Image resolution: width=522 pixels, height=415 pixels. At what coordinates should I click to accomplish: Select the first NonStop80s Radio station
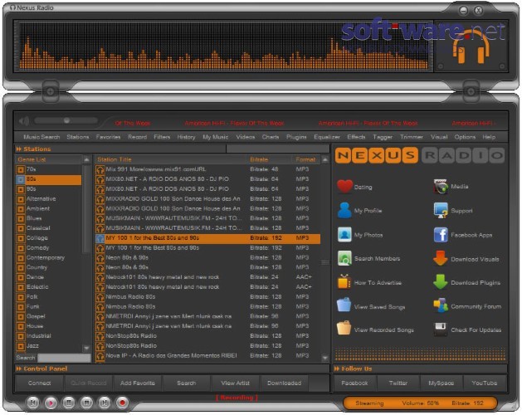[207, 336]
